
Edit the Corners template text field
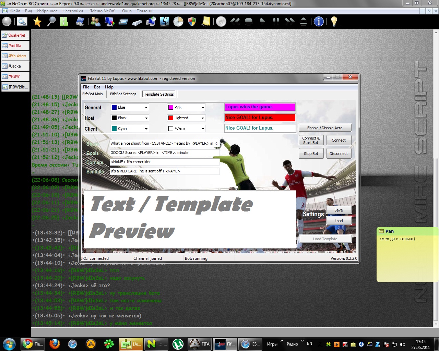pyautogui.click(x=165, y=162)
